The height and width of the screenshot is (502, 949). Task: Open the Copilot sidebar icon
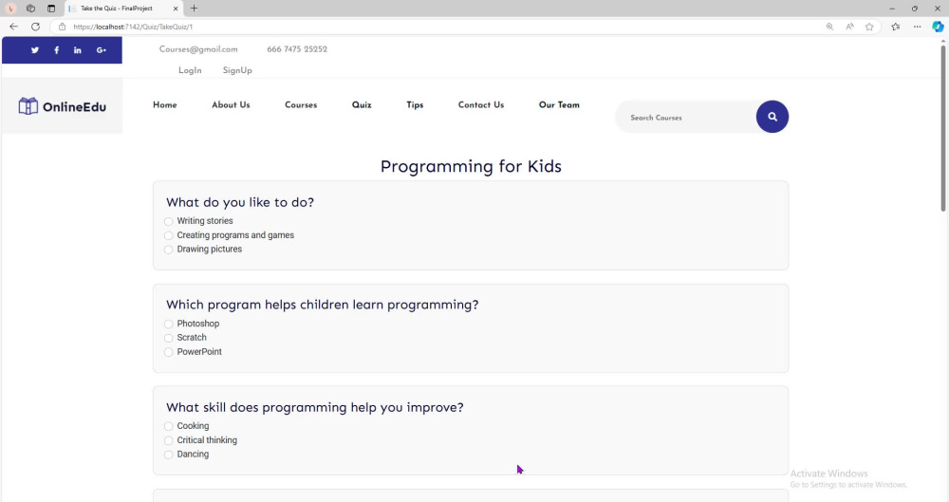(x=938, y=27)
